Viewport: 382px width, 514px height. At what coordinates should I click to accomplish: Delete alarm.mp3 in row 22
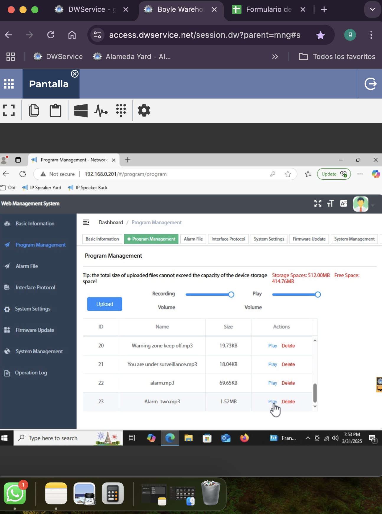coord(288,383)
